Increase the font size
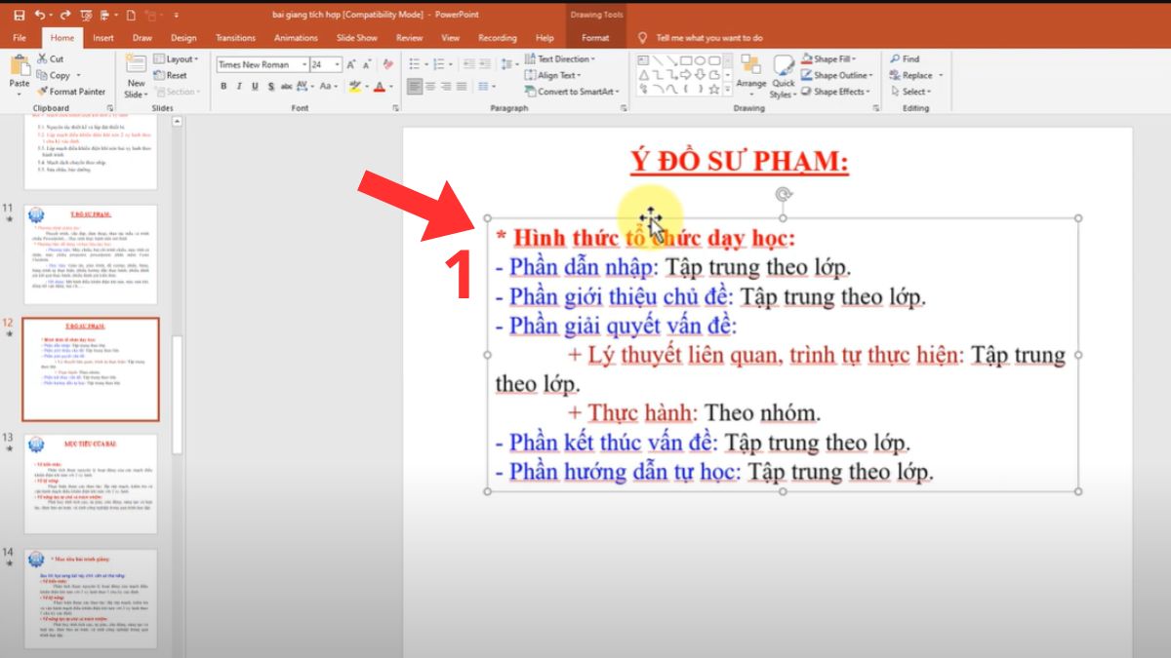1171x658 pixels. (x=350, y=64)
